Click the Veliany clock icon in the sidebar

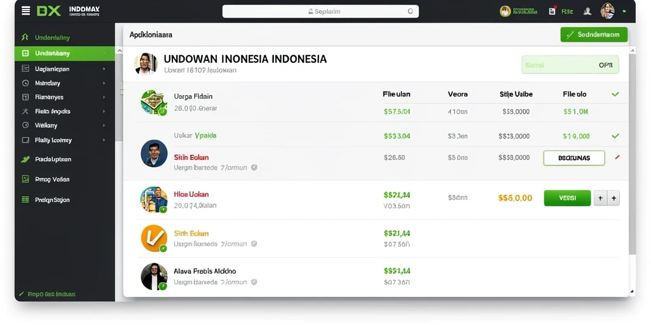point(25,125)
